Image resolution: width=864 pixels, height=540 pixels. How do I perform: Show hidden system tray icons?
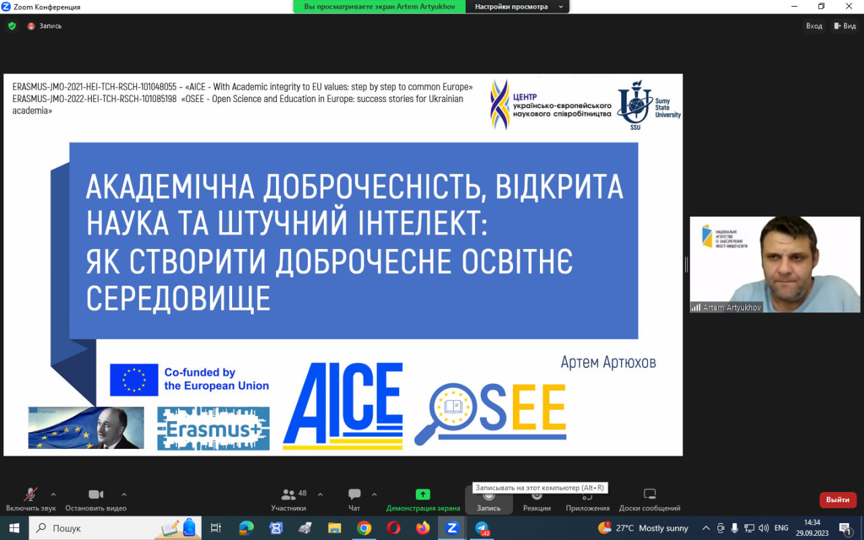click(x=706, y=528)
